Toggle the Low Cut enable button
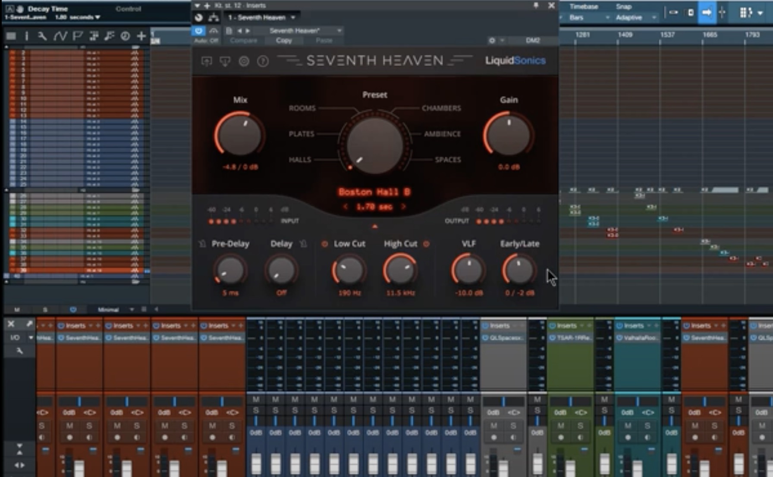Screen dimensions: 773x477 (324, 244)
